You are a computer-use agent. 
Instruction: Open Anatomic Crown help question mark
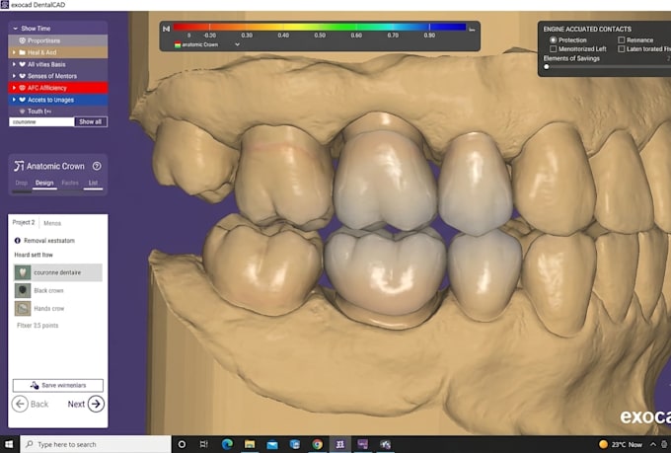coord(97,166)
